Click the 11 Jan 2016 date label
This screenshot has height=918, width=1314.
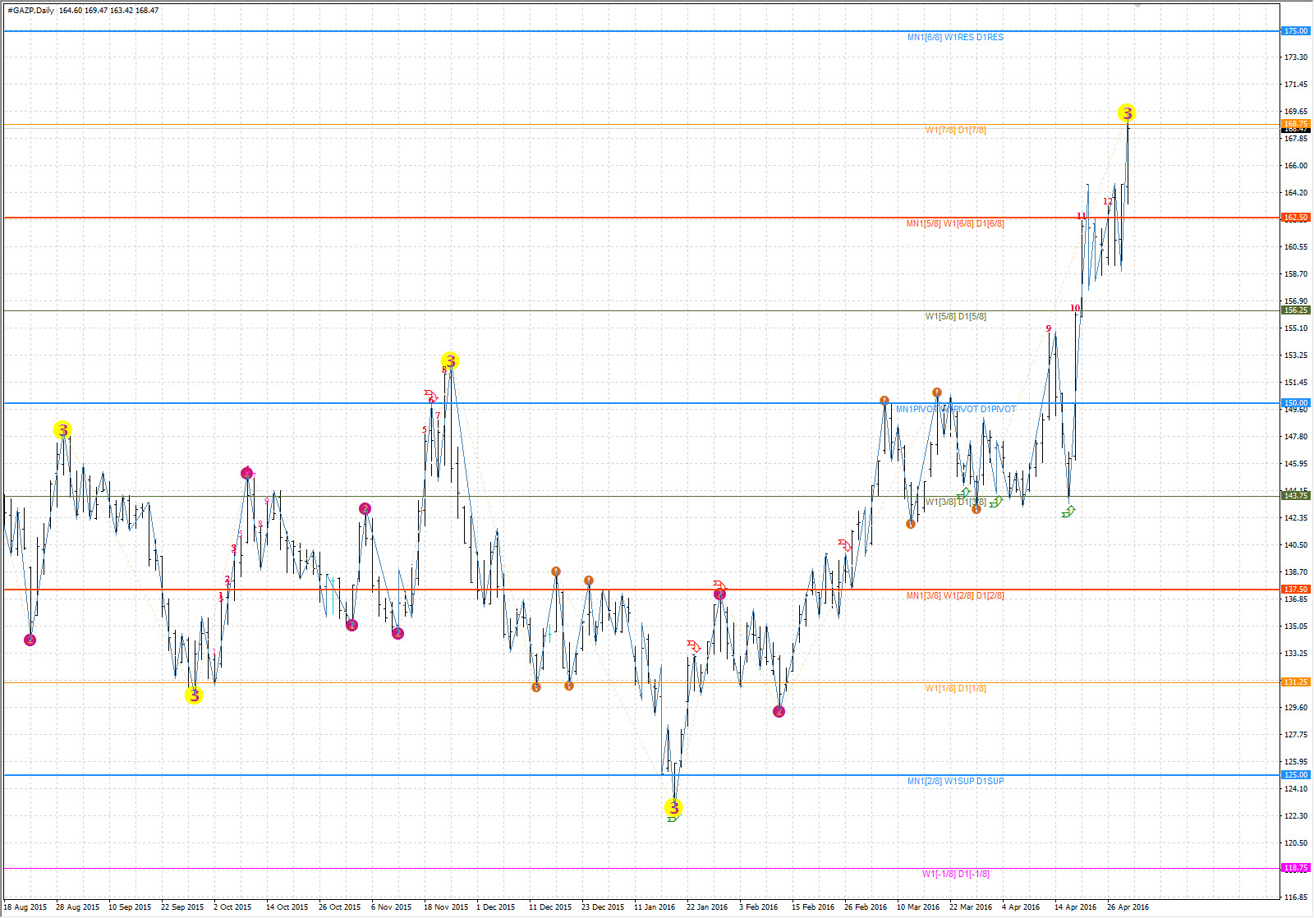click(x=655, y=907)
